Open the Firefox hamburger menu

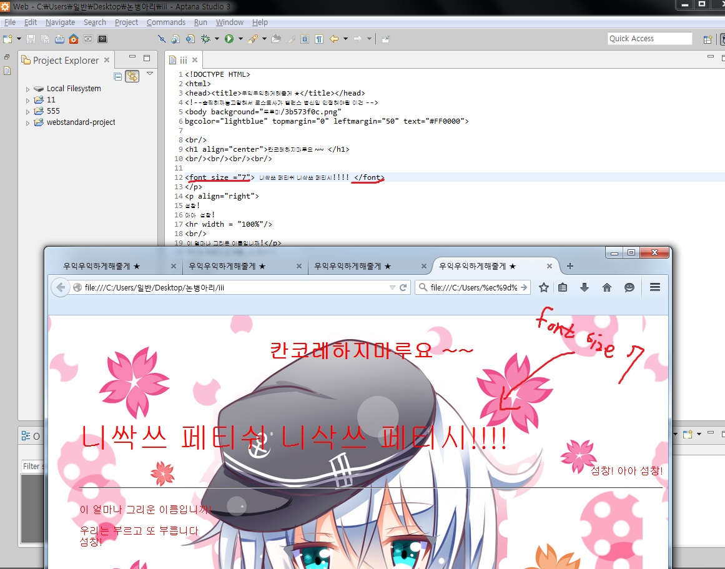point(654,287)
